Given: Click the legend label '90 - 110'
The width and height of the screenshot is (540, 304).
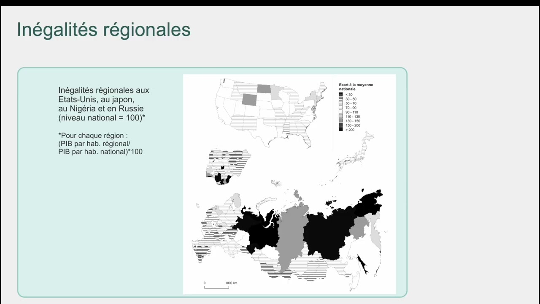Looking at the screenshot, I should (x=352, y=112).
